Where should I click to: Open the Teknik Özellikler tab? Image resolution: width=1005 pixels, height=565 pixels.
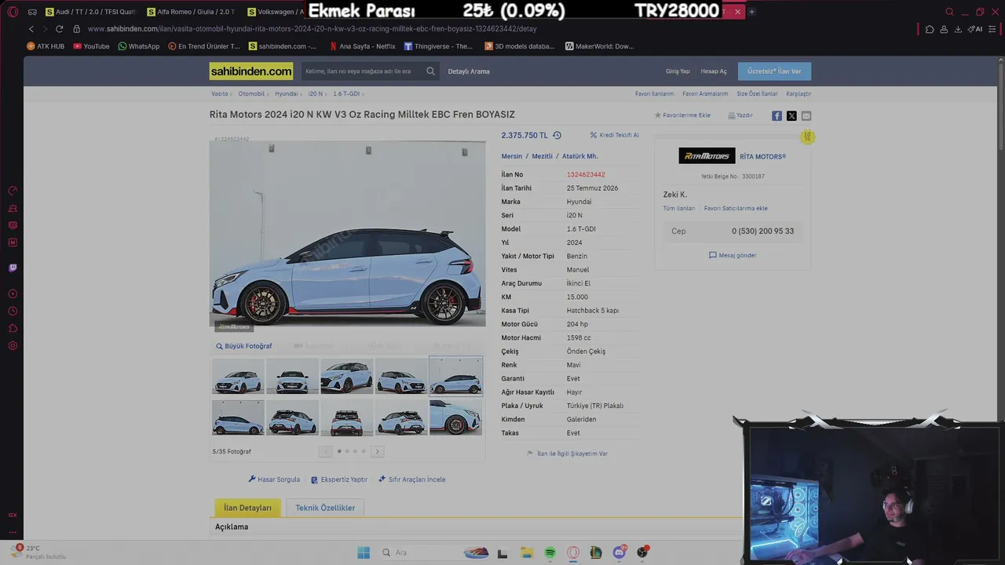coord(325,508)
